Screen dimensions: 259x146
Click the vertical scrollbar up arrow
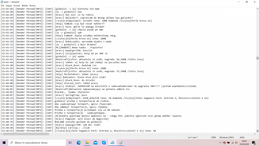(257, 9)
